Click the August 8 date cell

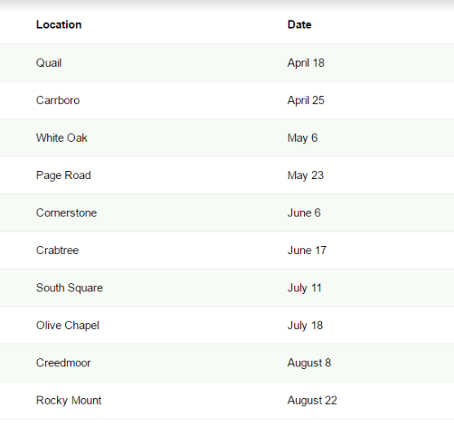pos(309,363)
